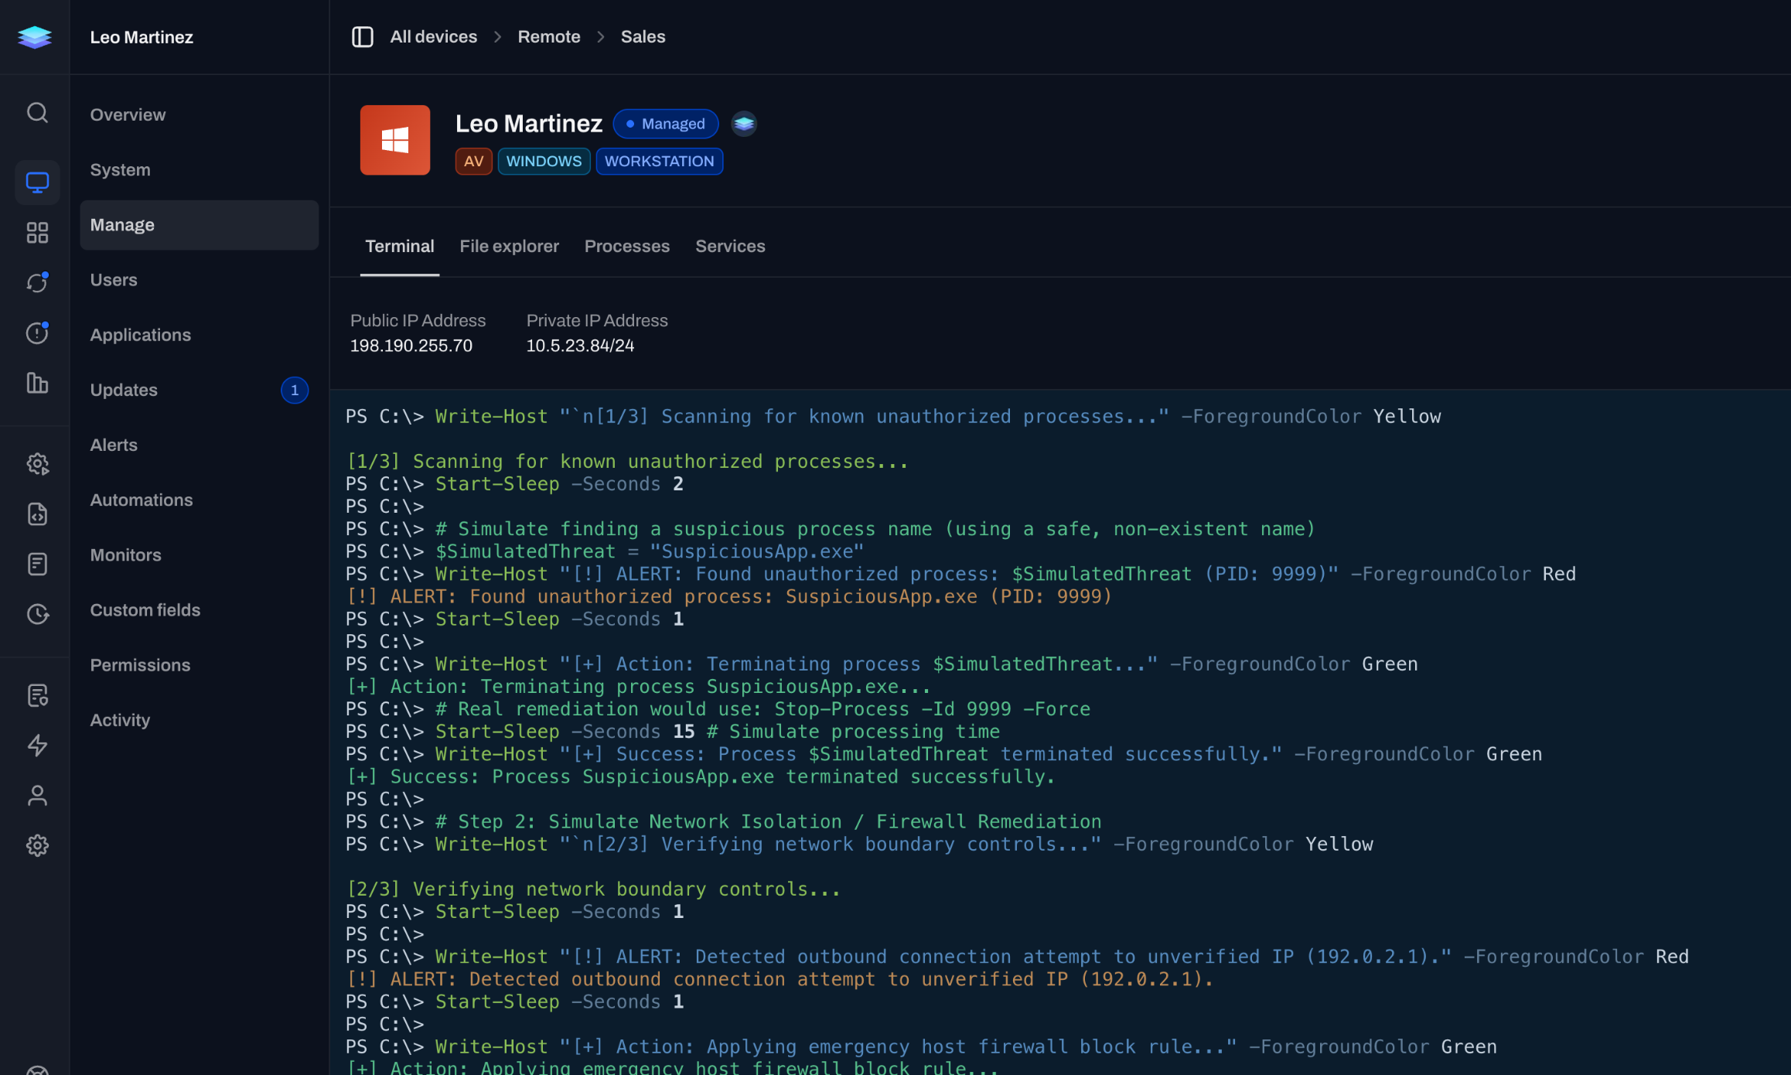The image size is (1791, 1075).
Task: Open the organizations buildings icon
Action: coord(37,383)
